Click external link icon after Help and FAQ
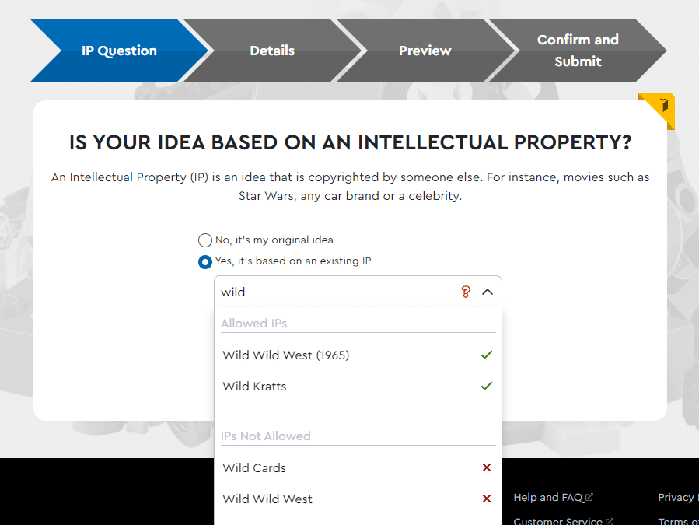The width and height of the screenshot is (699, 525). pos(589,497)
